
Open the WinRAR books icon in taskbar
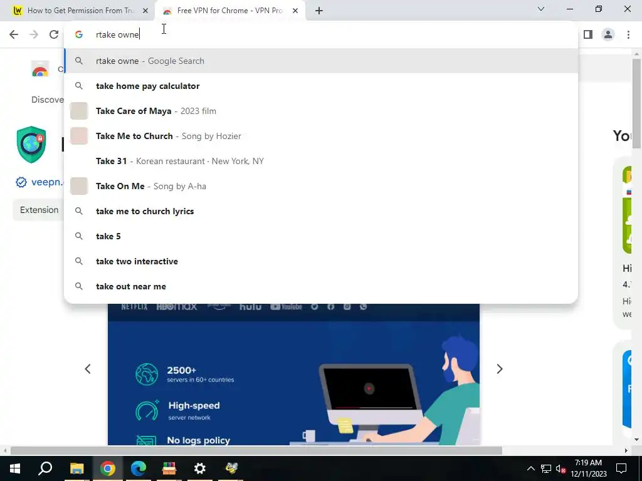pos(169,468)
